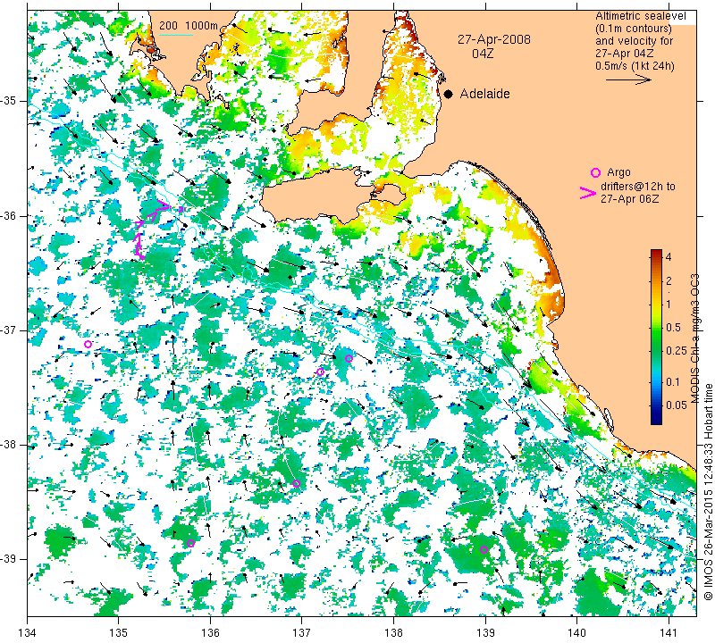715x643 pixels.
Task: Select the magenta Argo circle in legend
Action: tap(595, 172)
